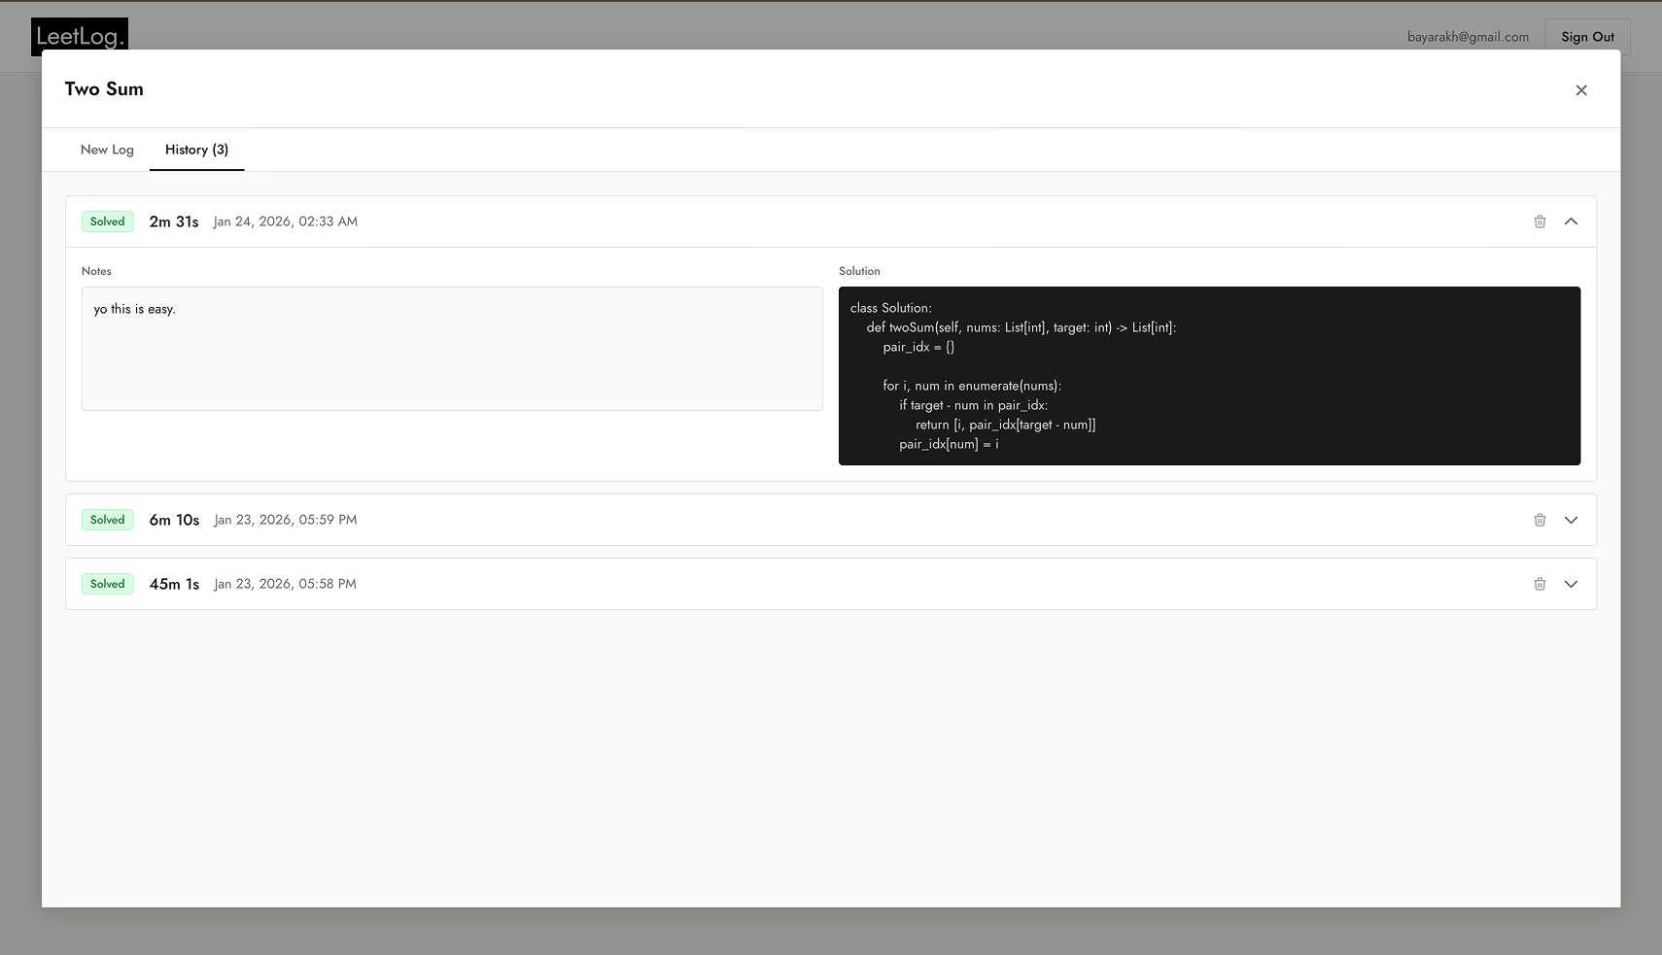
Task: Click inside the Notes text area
Action: point(451,349)
